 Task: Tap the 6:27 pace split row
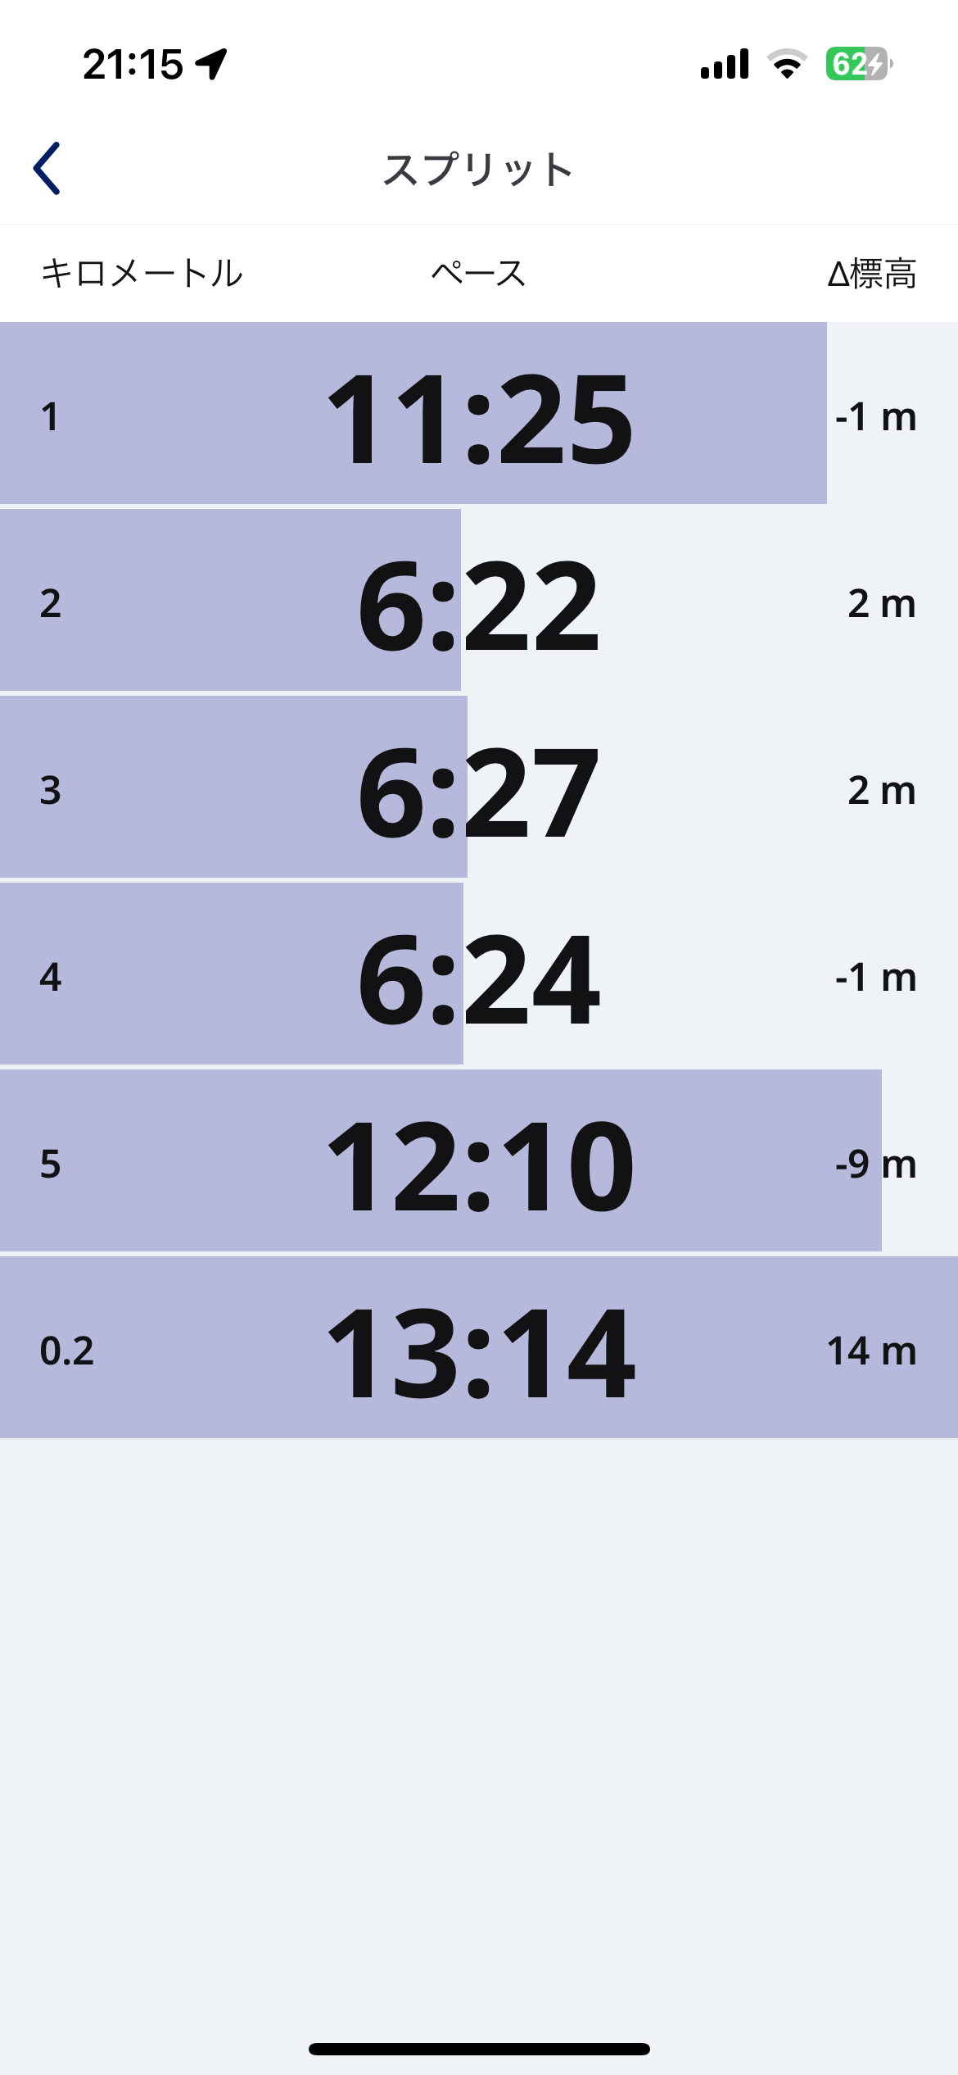click(479, 789)
